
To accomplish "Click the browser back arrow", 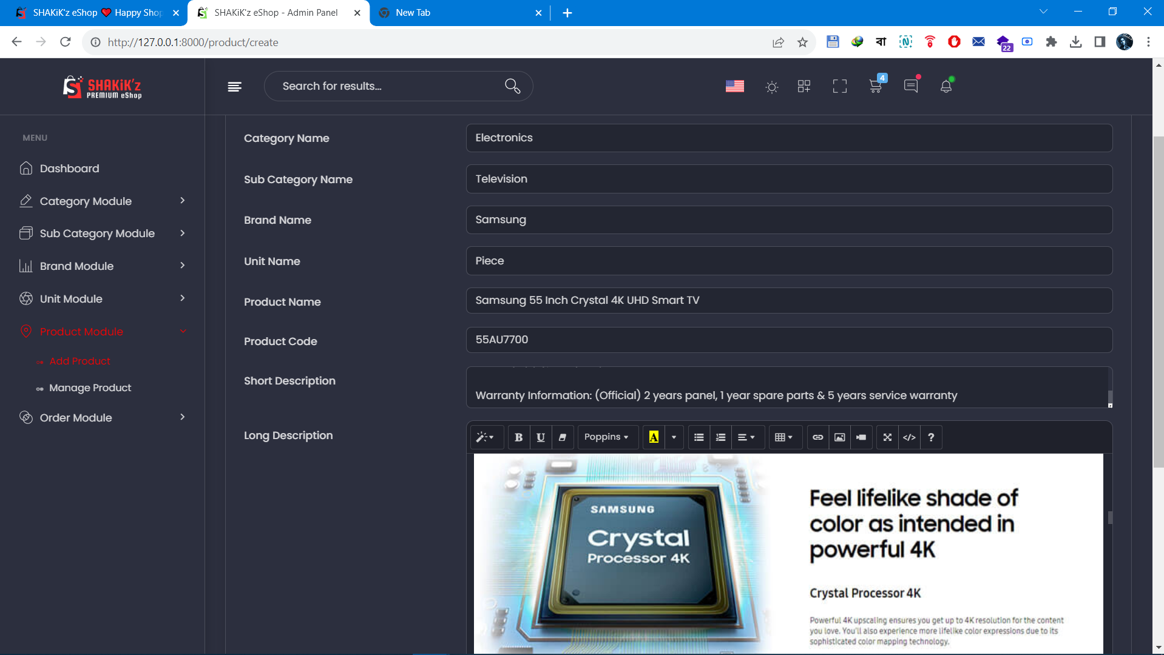I will [16, 42].
